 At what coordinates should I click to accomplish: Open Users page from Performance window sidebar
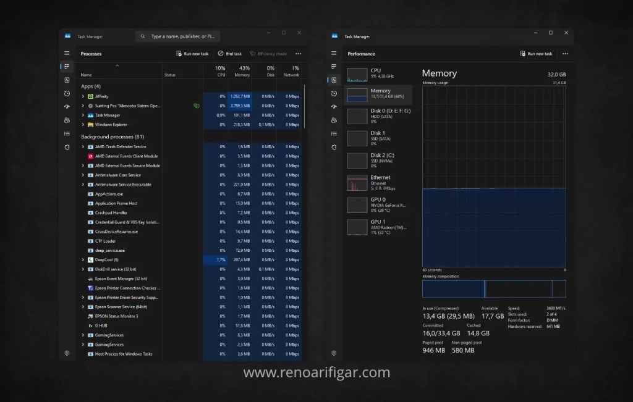(334, 120)
